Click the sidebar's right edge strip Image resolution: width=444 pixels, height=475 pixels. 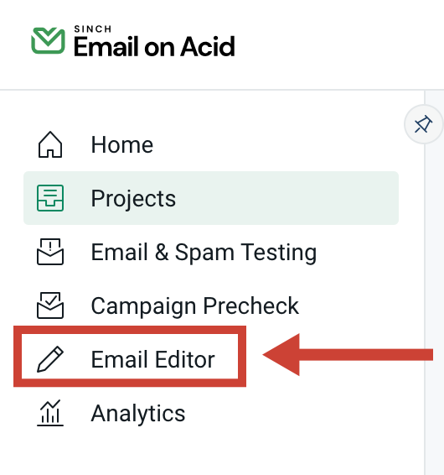(434, 303)
